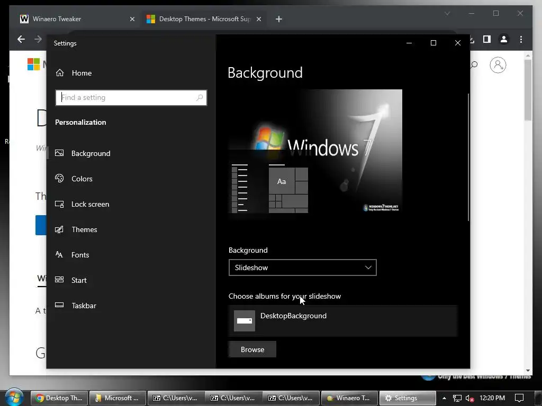The height and width of the screenshot is (406, 542).
Task: Click the Settings window vertical scrollbar
Action: point(468,157)
